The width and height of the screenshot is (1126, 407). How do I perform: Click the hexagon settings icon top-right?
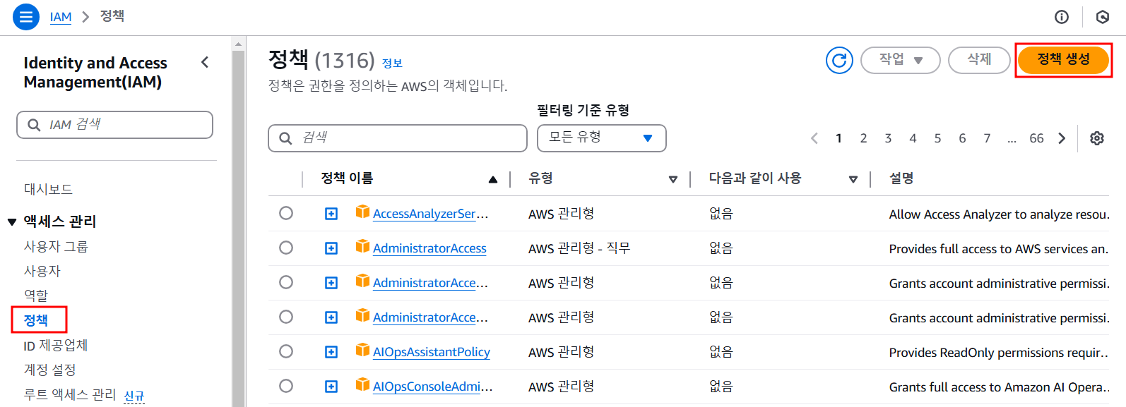pyautogui.click(x=1102, y=17)
